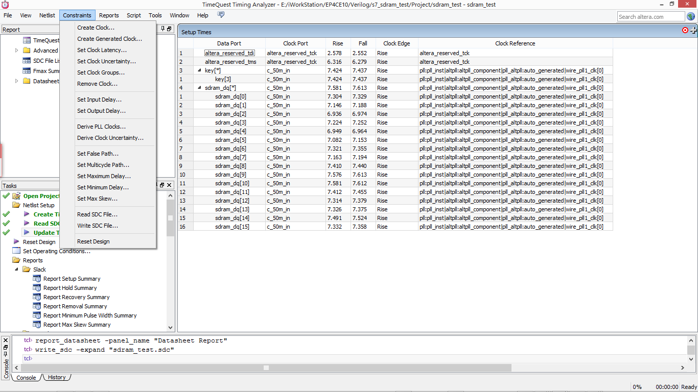Click Set Operating Conditions icon

(x=16, y=251)
